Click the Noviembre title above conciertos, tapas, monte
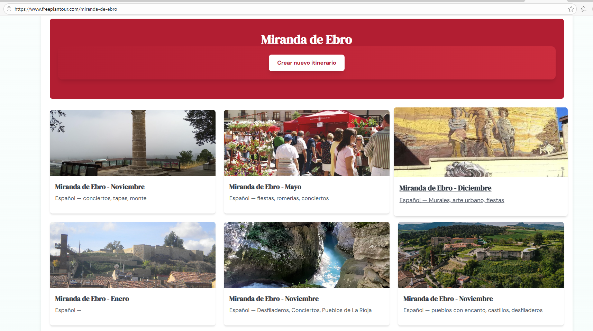 pyautogui.click(x=100, y=187)
